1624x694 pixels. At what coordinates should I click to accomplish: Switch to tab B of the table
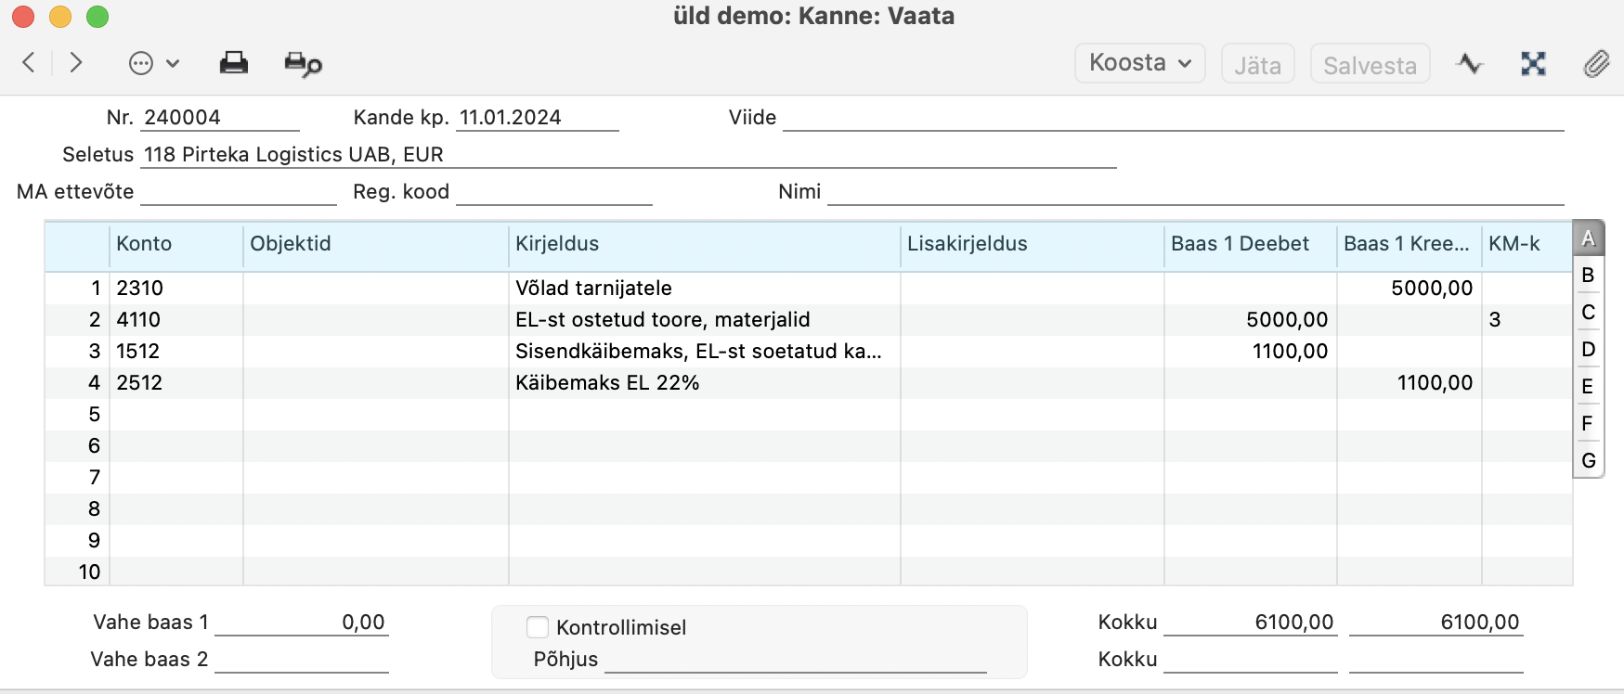[x=1589, y=275]
